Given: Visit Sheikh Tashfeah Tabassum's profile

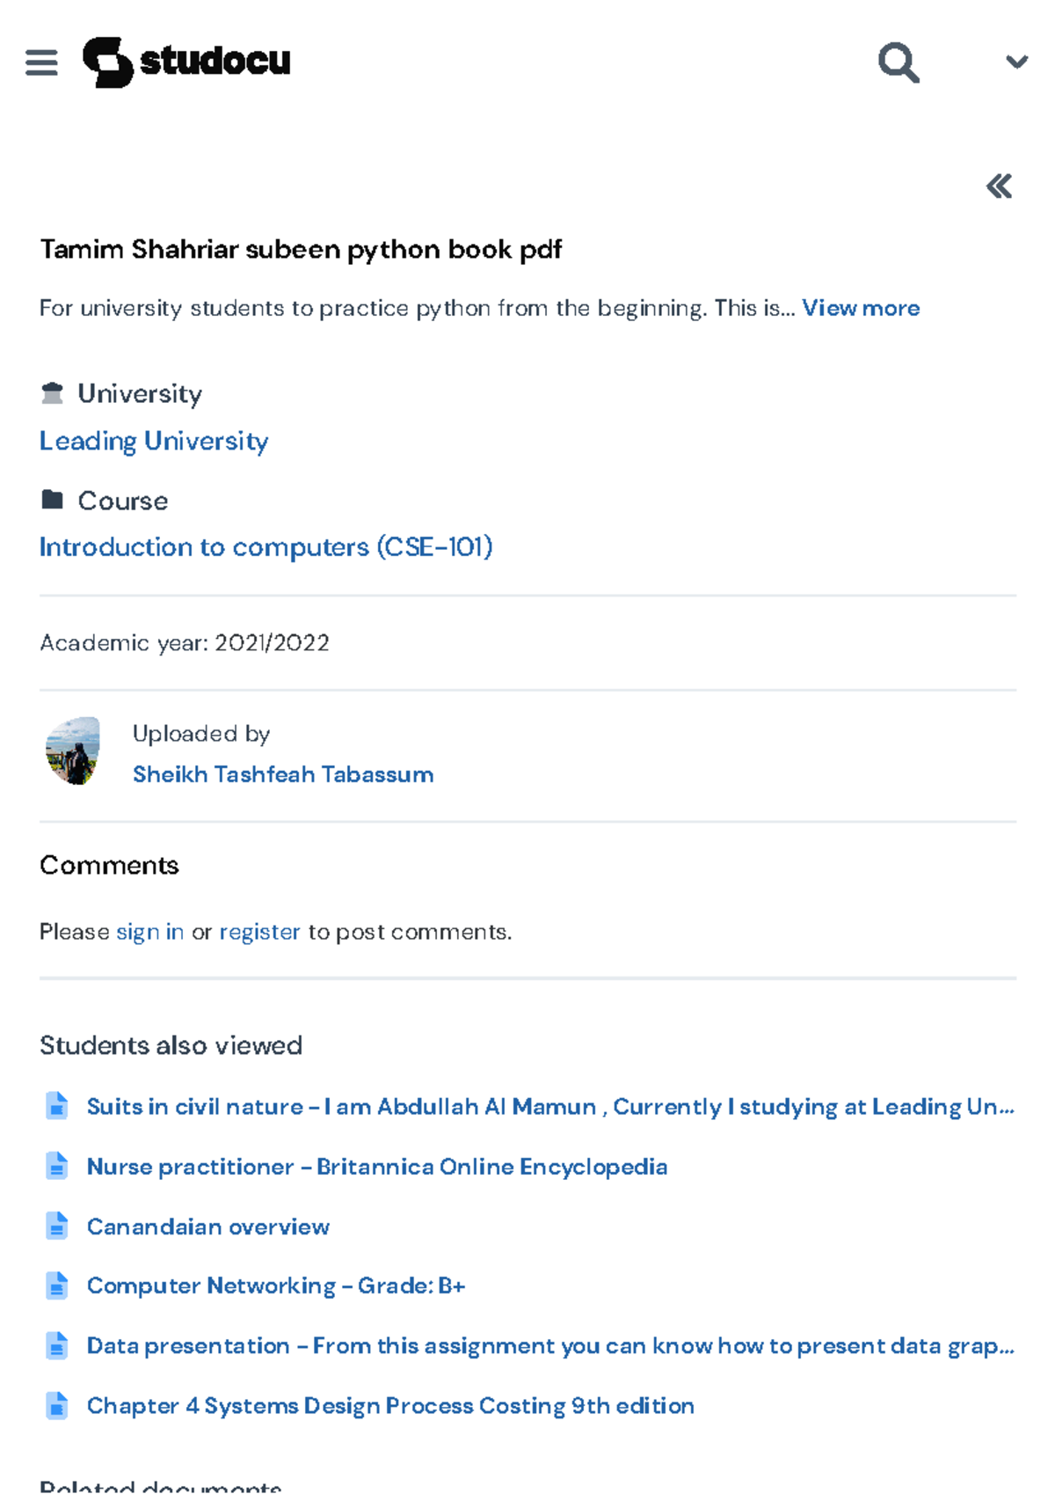Looking at the screenshot, I should 282,774.
